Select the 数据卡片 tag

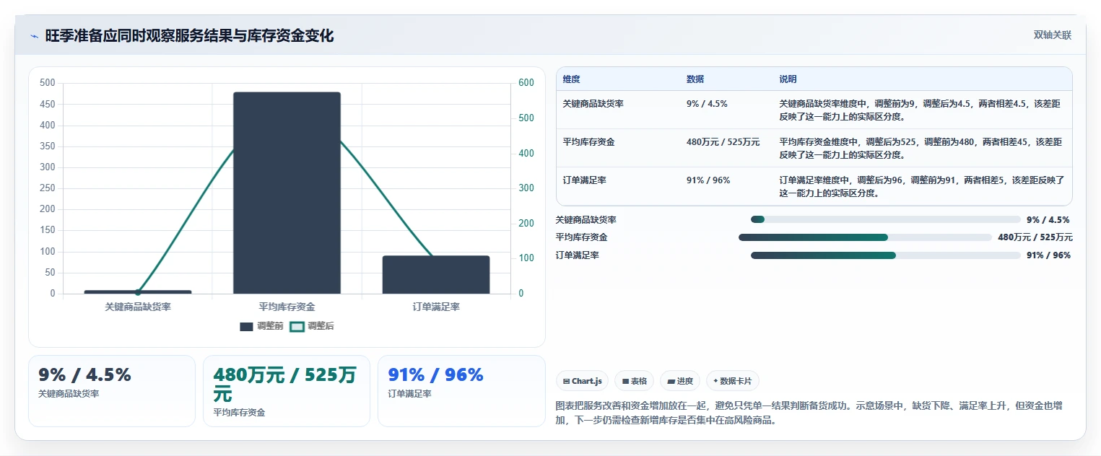(x=733, y=381)
